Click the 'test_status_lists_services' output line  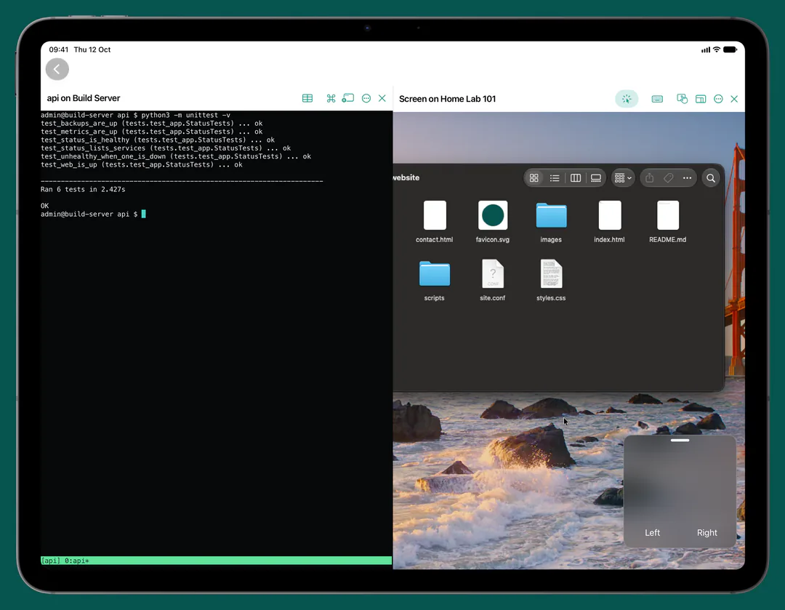pos(166,148)
